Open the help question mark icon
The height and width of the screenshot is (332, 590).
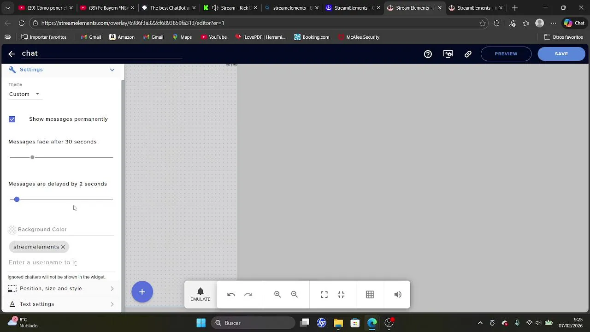[428, 54]
